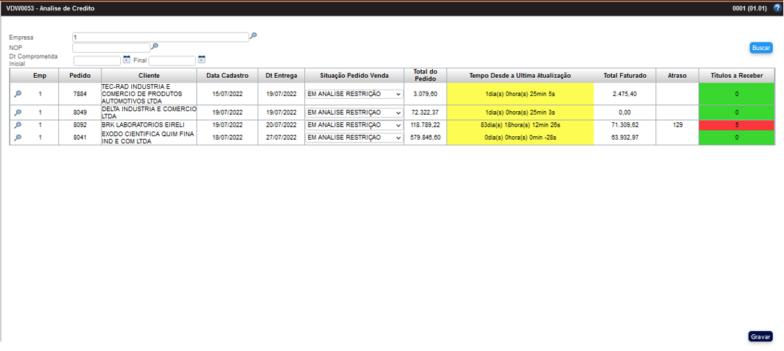Click the red Títulos a Receber cell

(x=736, y=125)
